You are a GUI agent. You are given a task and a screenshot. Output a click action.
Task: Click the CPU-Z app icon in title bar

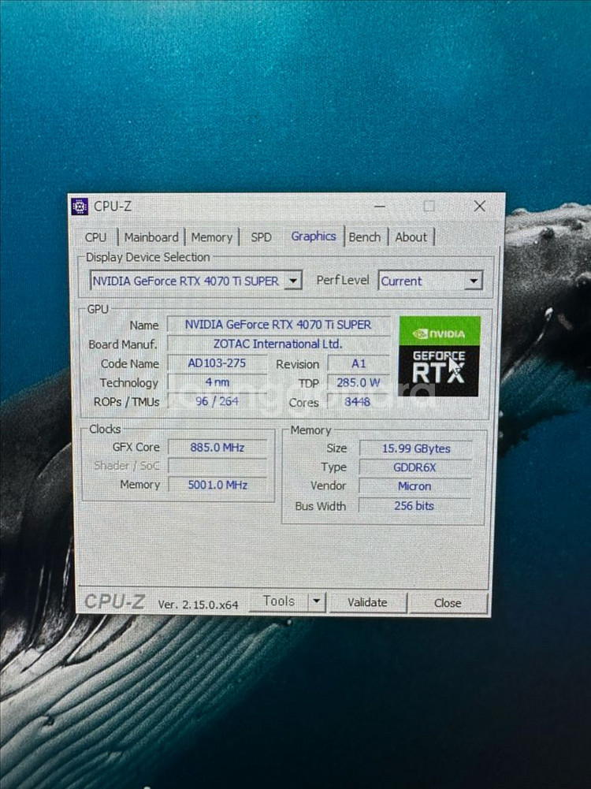(80, 207)
